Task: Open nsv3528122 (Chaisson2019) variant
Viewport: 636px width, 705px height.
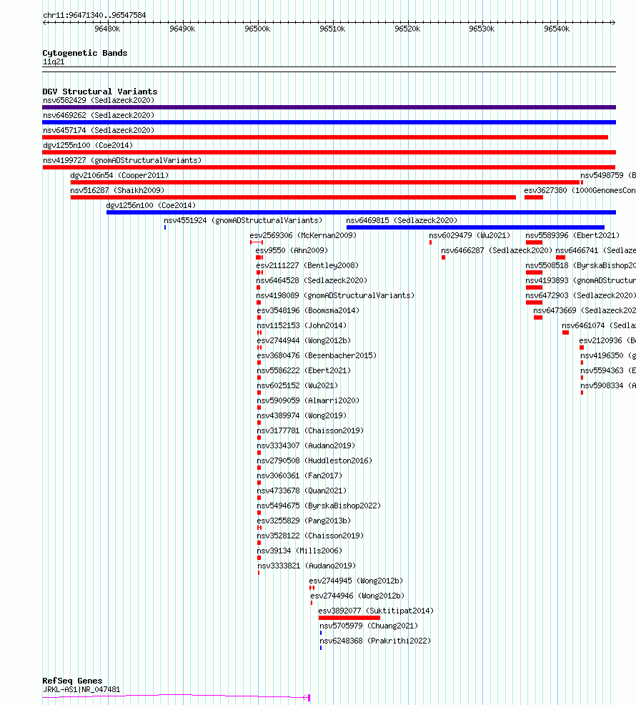Action: pyautogui.click(x=310, y=536)
